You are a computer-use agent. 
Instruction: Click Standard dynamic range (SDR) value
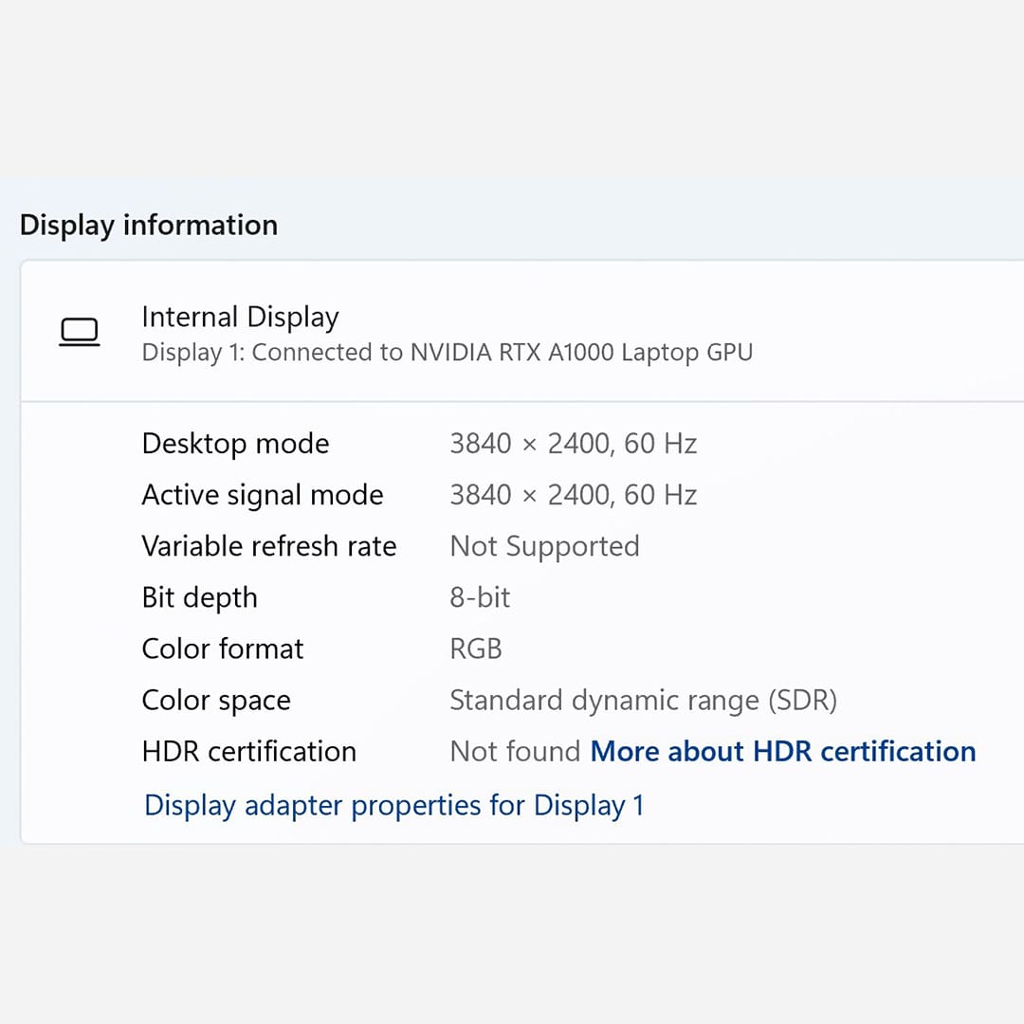(x=643, y=701)
